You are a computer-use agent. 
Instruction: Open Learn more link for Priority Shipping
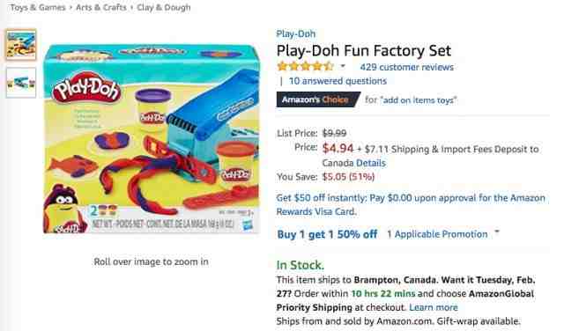[x=434, y=307]
